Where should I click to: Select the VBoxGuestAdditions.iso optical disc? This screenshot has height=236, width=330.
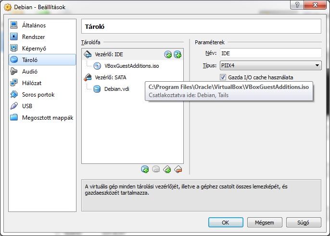click(x=131, y=66)
